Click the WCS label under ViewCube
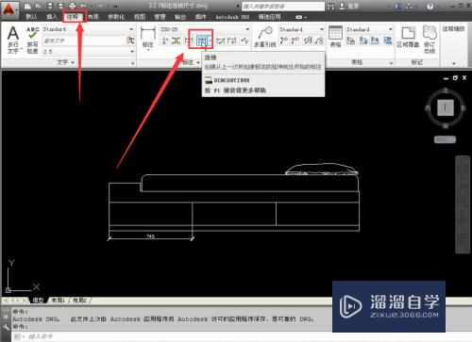Viewport: 472px width, 342px height. pyautogui.click(x=445, y=139)
